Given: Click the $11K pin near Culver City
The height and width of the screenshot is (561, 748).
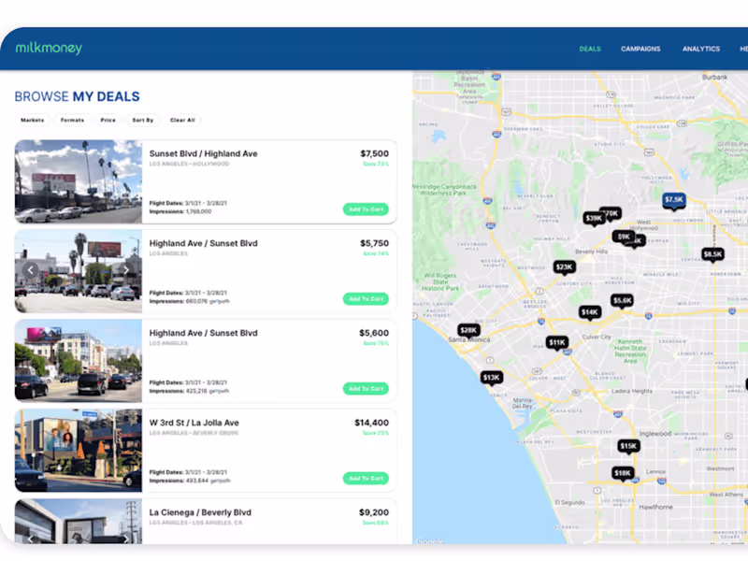Looking at the screenshot, I should pos(555,342).
